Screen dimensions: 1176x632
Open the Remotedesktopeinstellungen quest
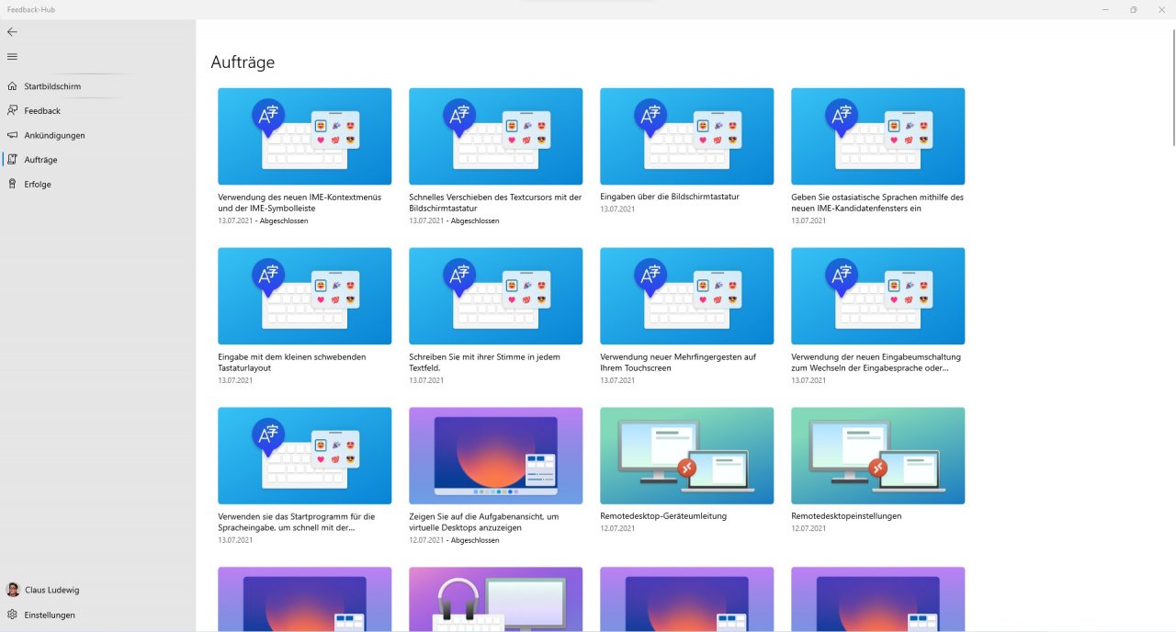point(878,456)
